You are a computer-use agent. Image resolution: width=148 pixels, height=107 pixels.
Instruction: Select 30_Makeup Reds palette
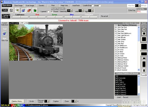126,58
